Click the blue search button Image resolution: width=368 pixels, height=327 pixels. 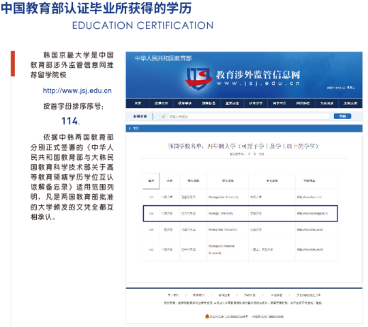(x=342, y=116)
